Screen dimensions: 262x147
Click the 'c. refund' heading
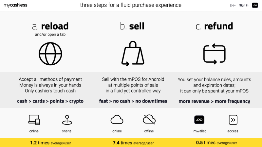[x=214, y=26]
